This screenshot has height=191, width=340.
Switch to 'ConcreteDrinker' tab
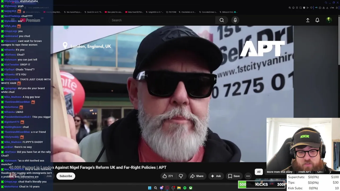point(208,12)
